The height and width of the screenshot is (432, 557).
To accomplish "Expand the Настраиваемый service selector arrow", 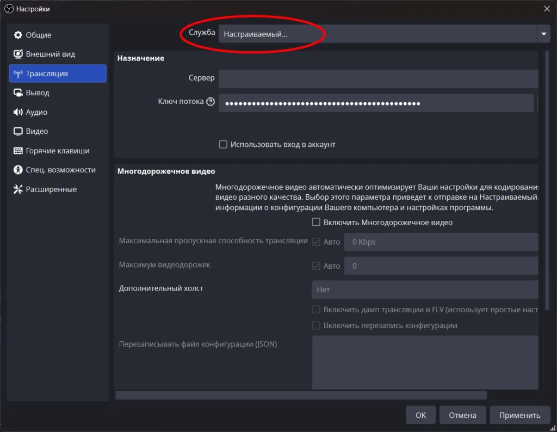I will (x=543, y=33).
